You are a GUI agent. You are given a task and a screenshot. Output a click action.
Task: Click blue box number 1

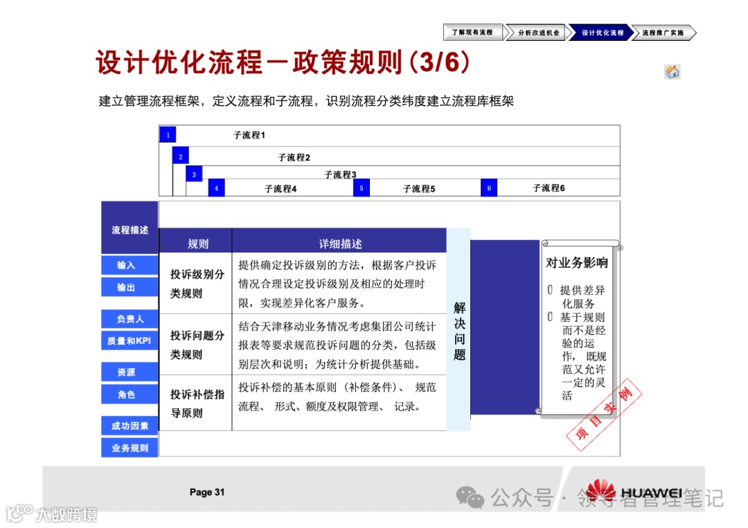[x=168, y=135]
